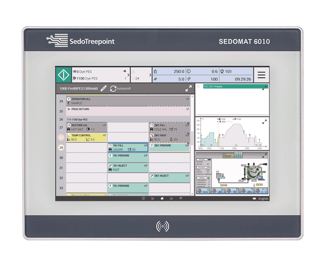Click the PROG RETURN step icon

click(x=69, y=109)
